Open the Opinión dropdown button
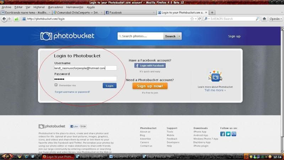The image size is (284, 160). tap(275, 19)
